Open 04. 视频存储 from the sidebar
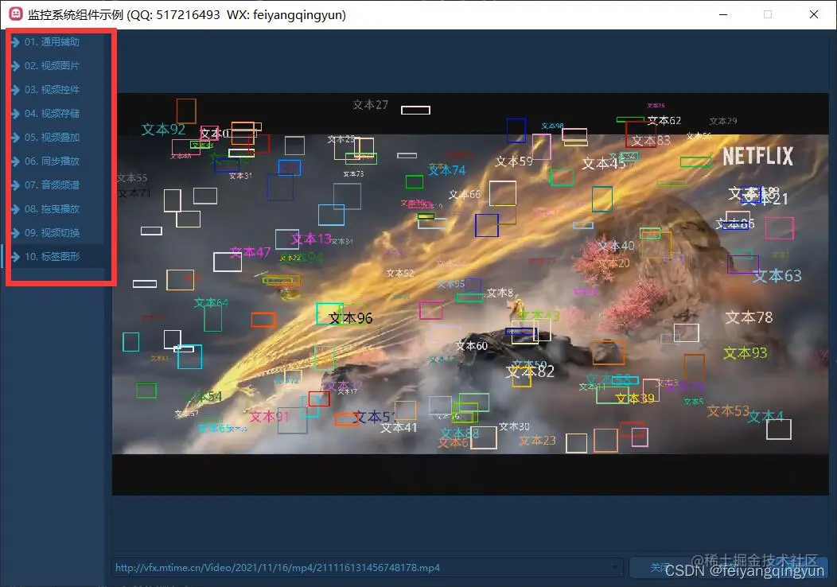Viewport: 837px width, 587px height. tap(53, 114)
